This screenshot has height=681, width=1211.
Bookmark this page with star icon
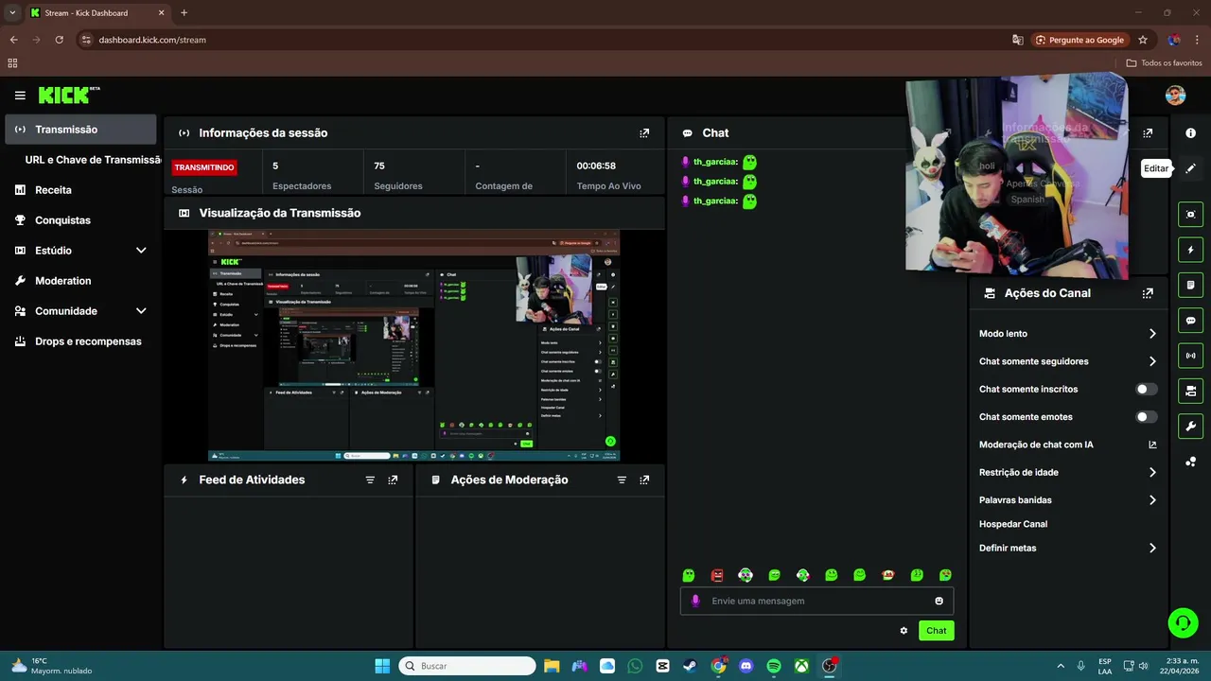pyautogui.click(x=1143, y=40)
